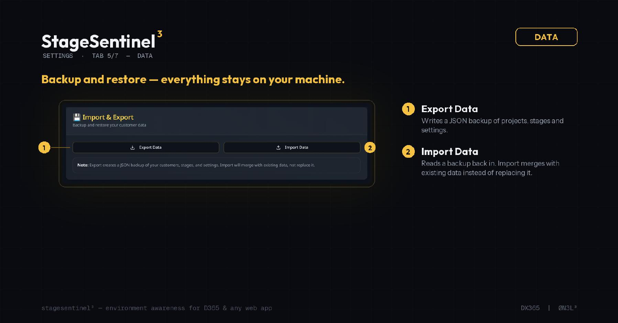The image size is (618, 323).
Task: Click the download icon on Export Data
Action: point(133,147)
